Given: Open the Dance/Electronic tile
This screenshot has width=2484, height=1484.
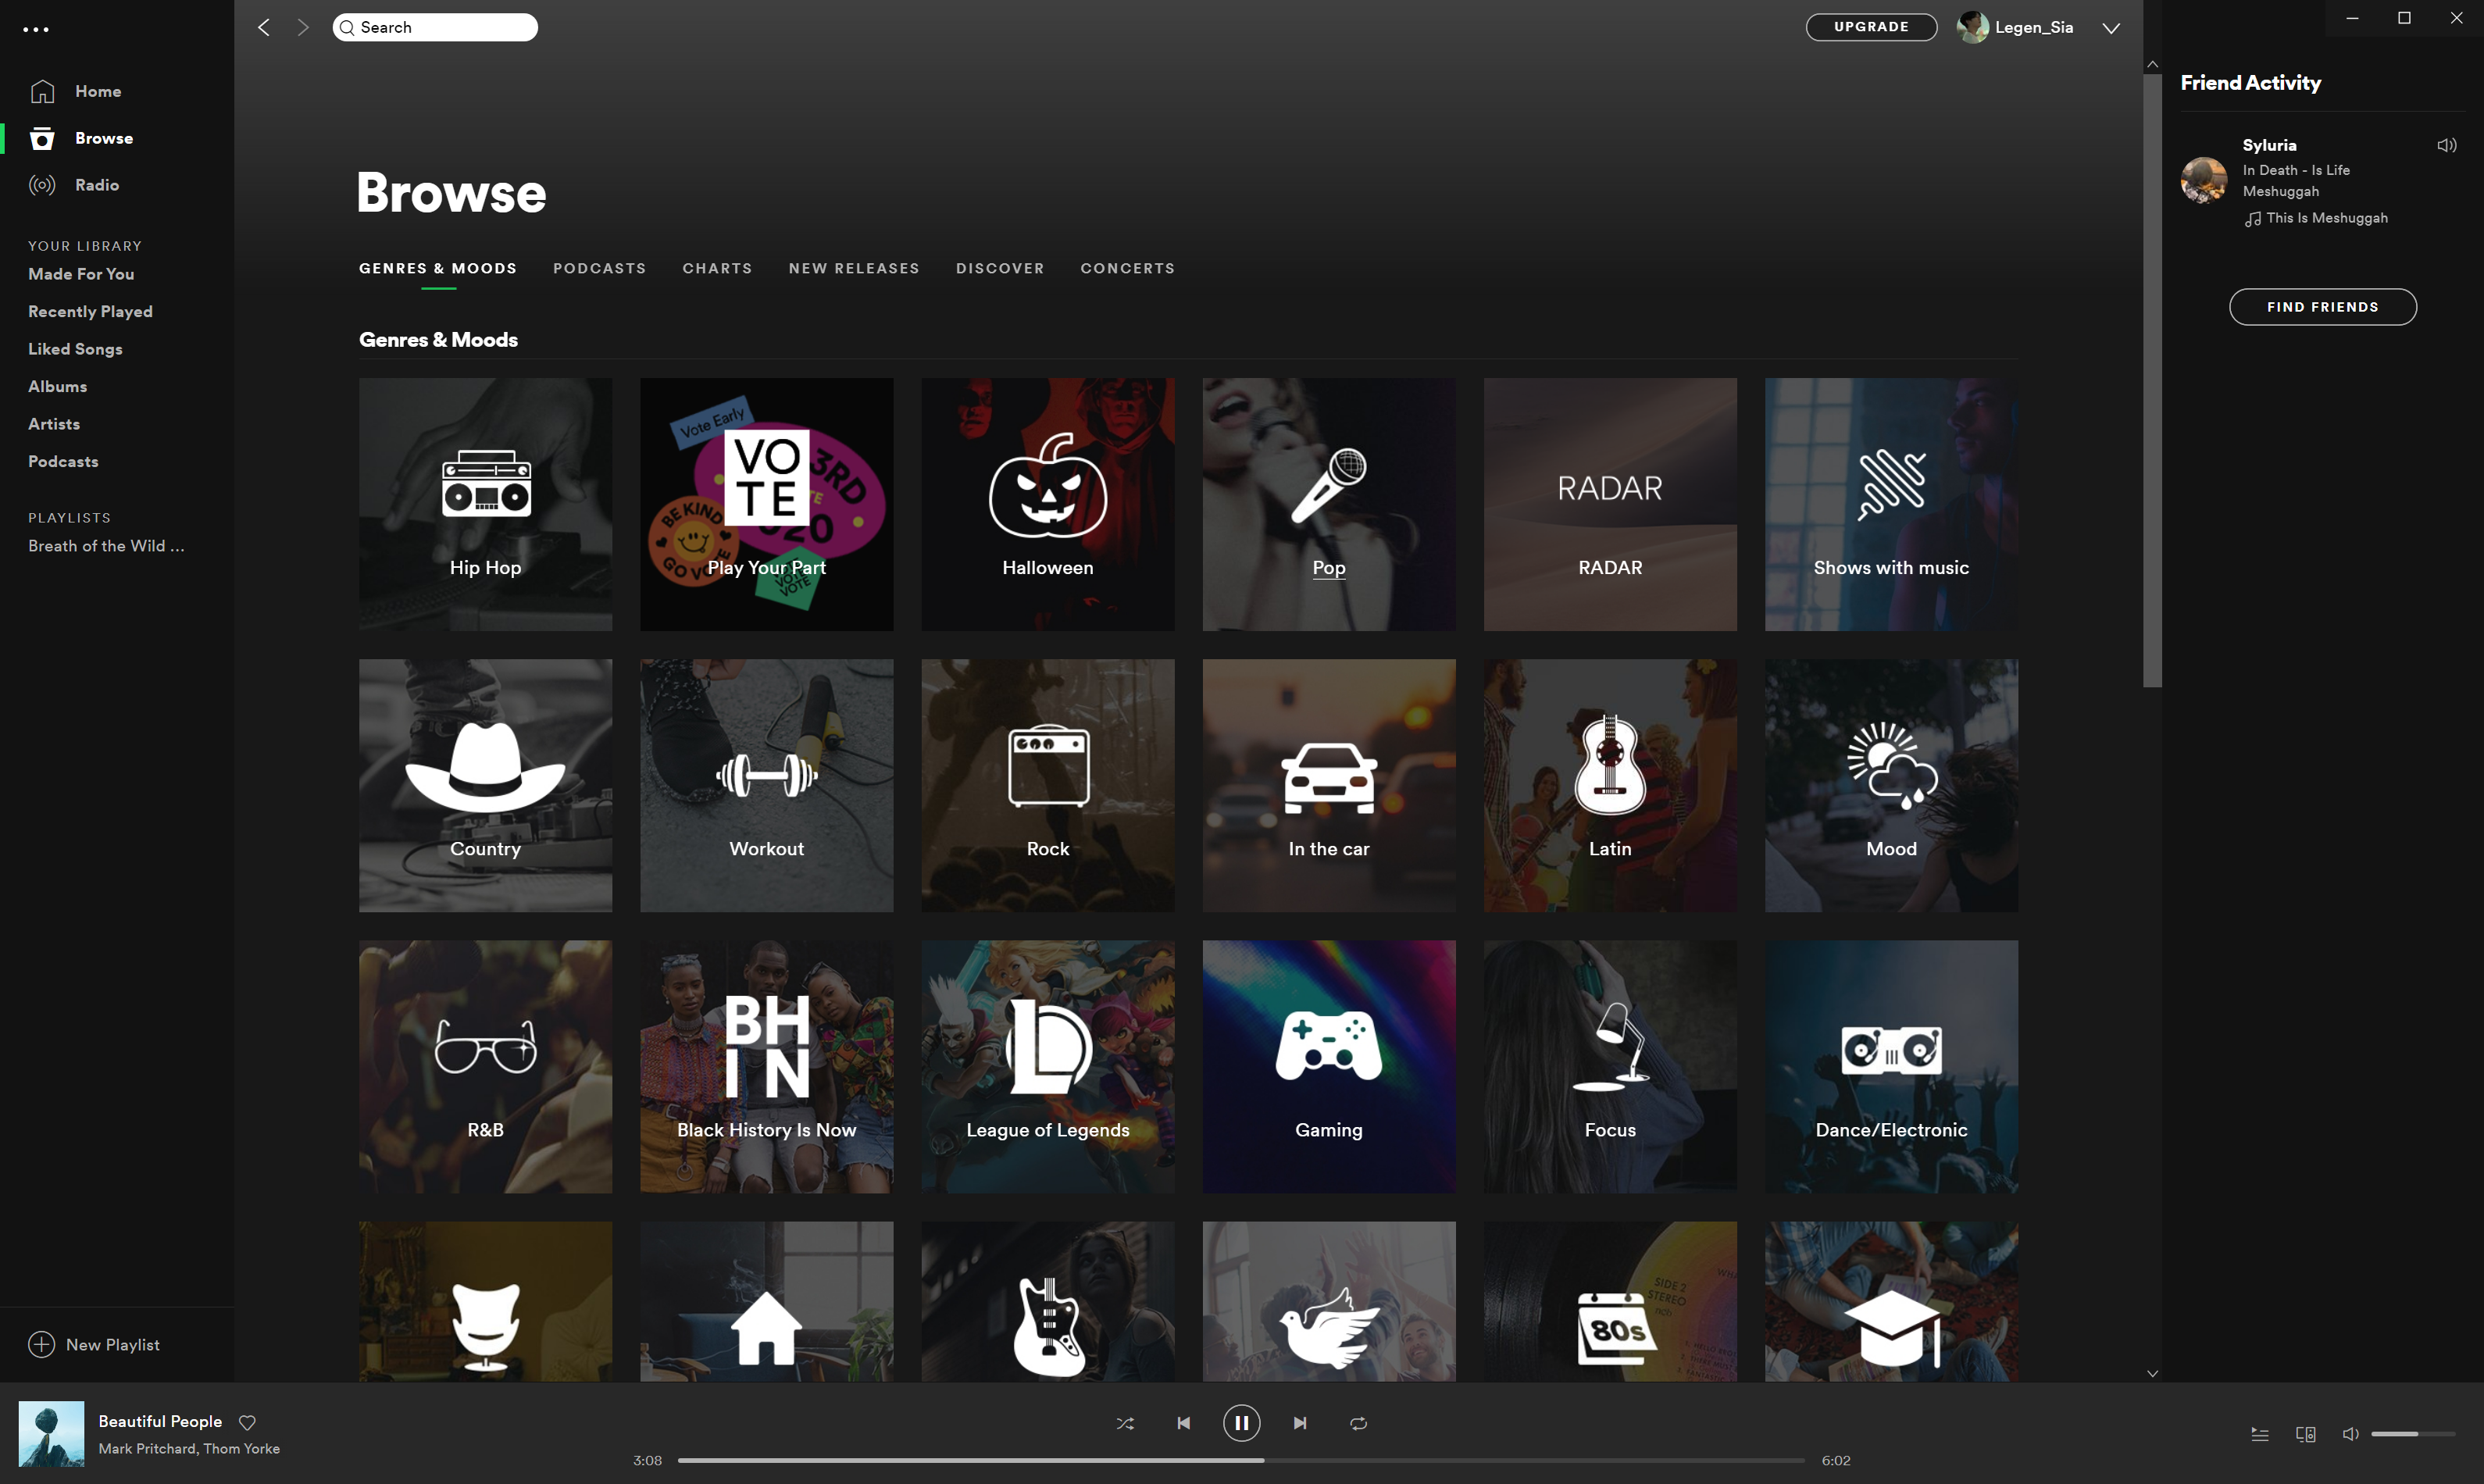Looking at the screenshot, I should 1891,1066.
